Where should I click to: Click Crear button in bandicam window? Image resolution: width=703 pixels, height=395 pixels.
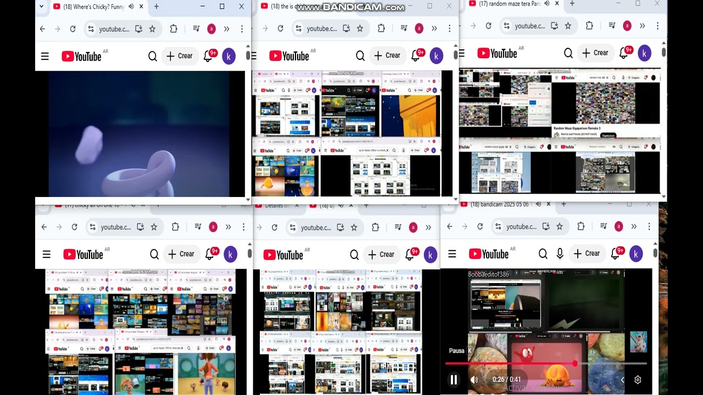click(587, 253)
